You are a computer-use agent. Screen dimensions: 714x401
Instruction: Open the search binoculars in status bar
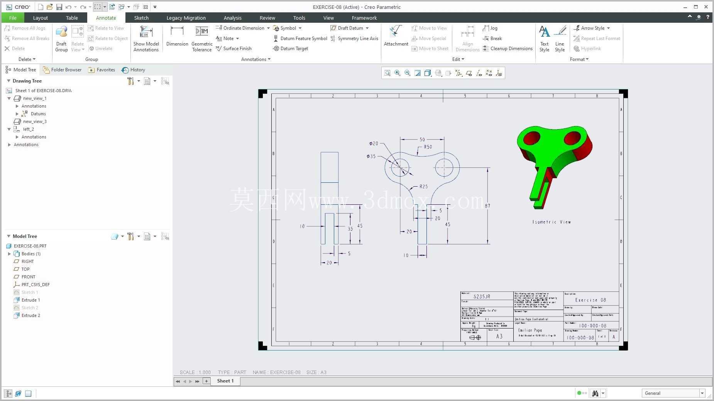tap(595, 393)
